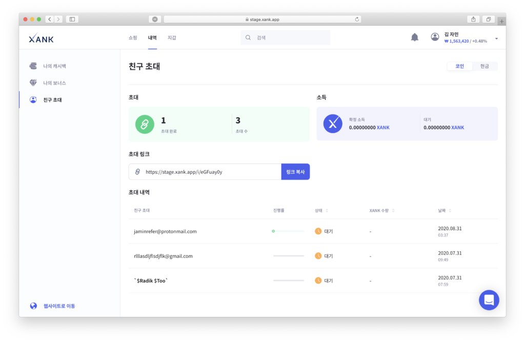Click the 대기 income amount 0.00000000 XANK
Image resolution: width=525 pixels, height=342 pixels.
(443, 127)
